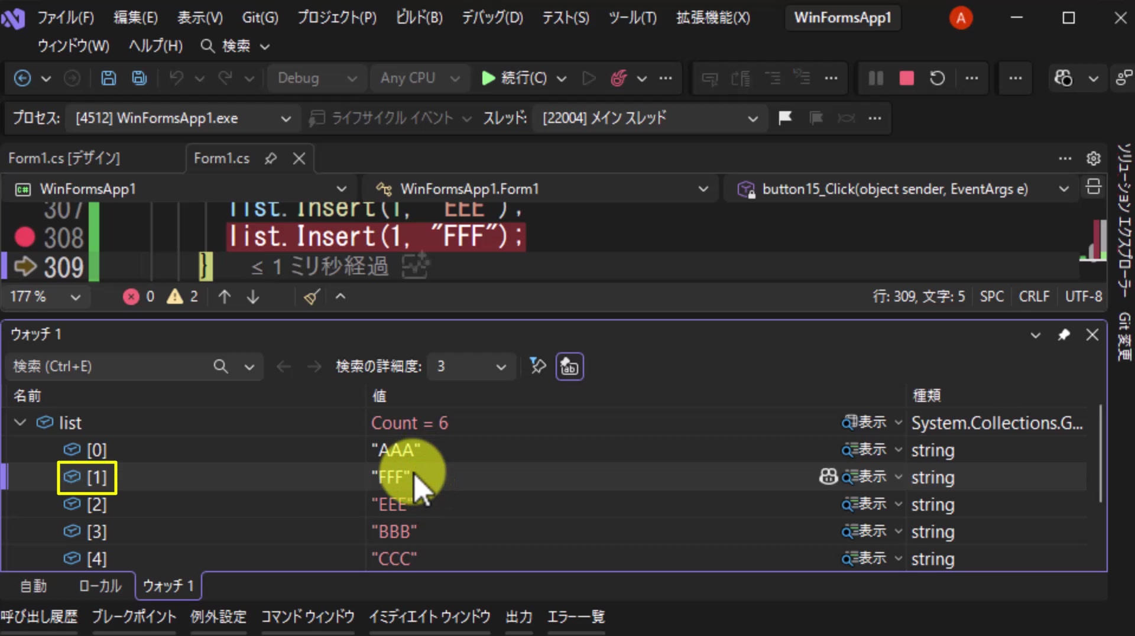Viewport: 1135px width, 636px height.
Task: Restart the debug session
Action: click(x=937, y=78)
